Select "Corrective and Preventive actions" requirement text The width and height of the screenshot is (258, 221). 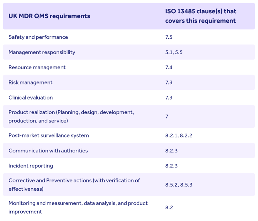74,184
